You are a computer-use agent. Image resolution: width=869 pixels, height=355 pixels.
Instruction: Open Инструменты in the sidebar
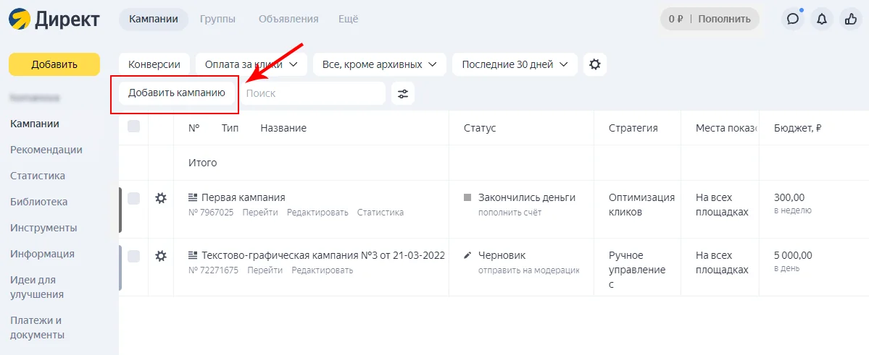point(43,228)
